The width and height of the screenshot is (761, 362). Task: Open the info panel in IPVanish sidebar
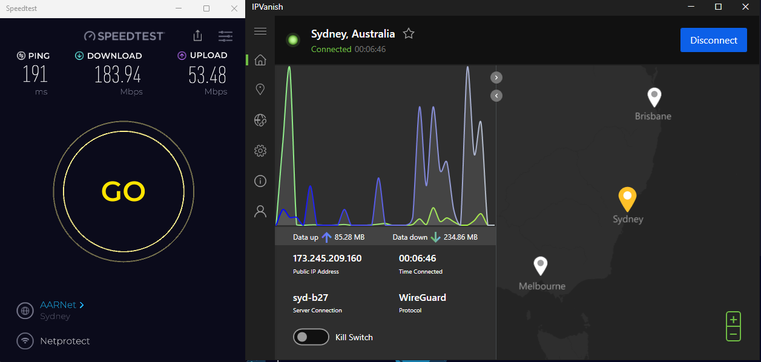point(260,180)
